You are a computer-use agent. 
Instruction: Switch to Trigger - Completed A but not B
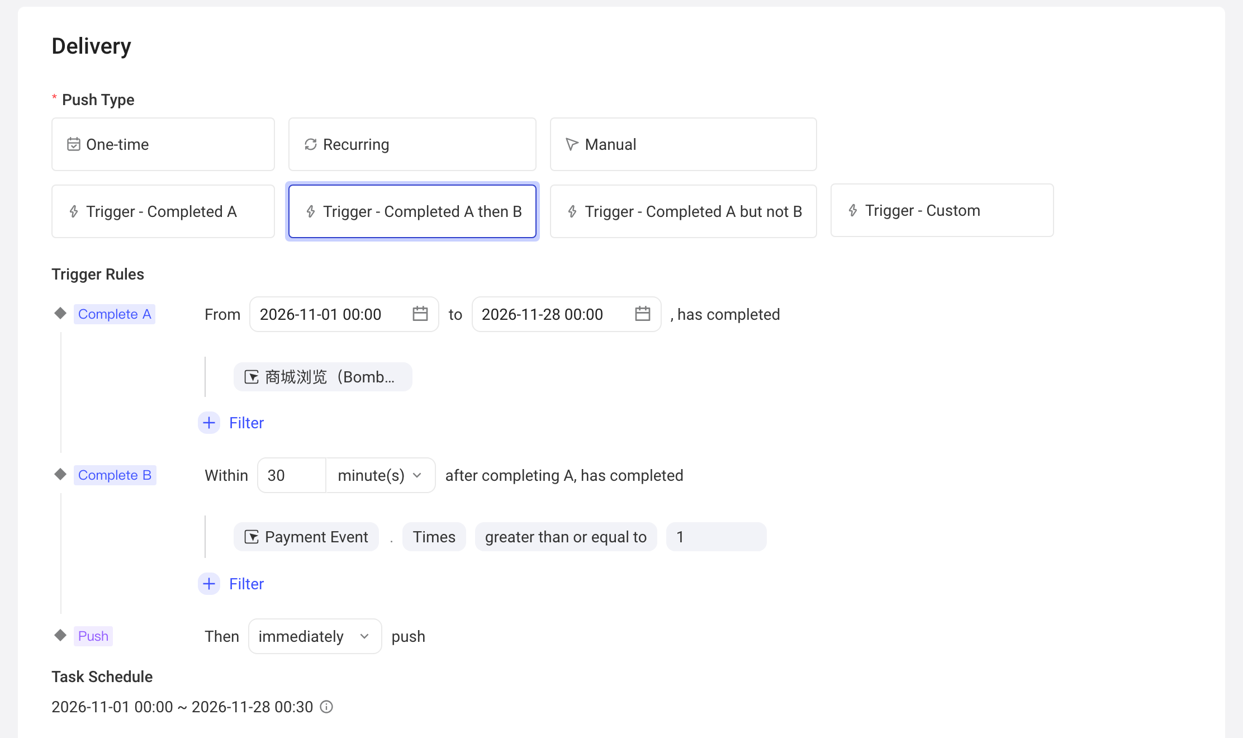(x=684, y=211)
